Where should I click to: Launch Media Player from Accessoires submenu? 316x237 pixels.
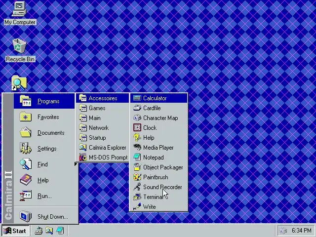158,148
